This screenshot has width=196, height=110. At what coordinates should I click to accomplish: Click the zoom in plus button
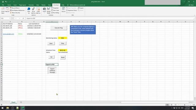190,105
